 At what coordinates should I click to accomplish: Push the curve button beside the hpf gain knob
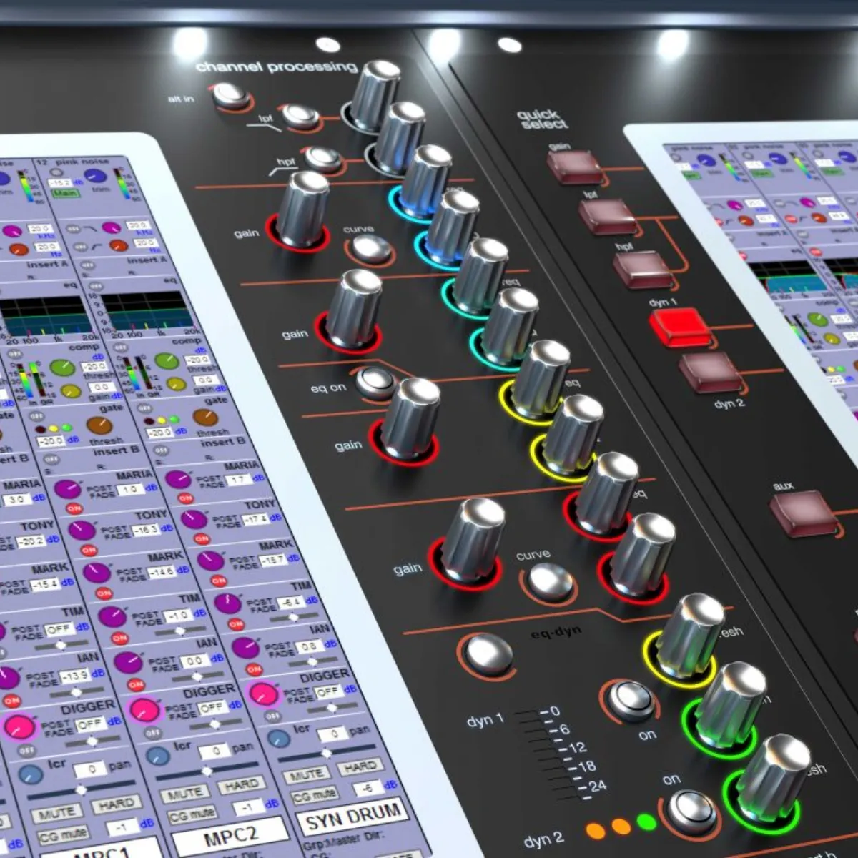(x=371, y=250)
